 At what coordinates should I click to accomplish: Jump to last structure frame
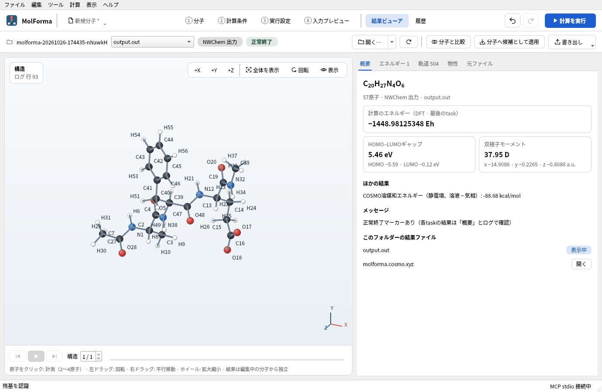55,356
